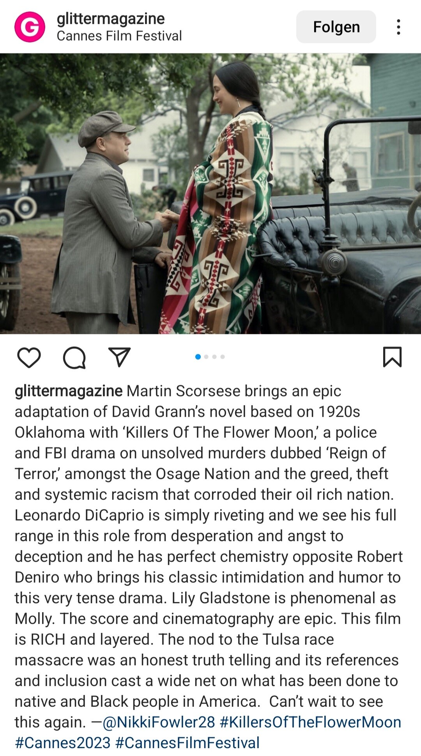Tap the glittermagazine name in the caption
Image resolution: width=421 pixels, height=756 pixels.
click(x=69, y=391)
